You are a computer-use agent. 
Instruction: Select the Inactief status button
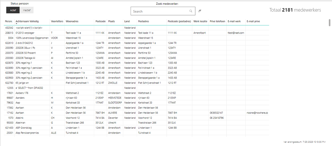(27, 10)
